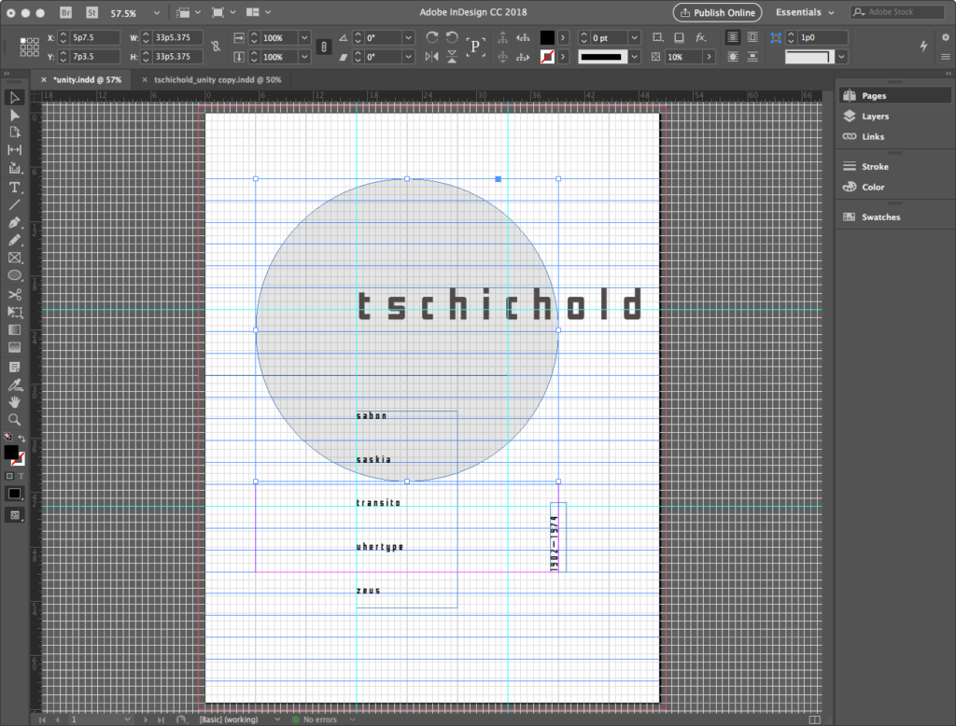
Task: Choose the Zoom tool
Action: click(15, 419)
